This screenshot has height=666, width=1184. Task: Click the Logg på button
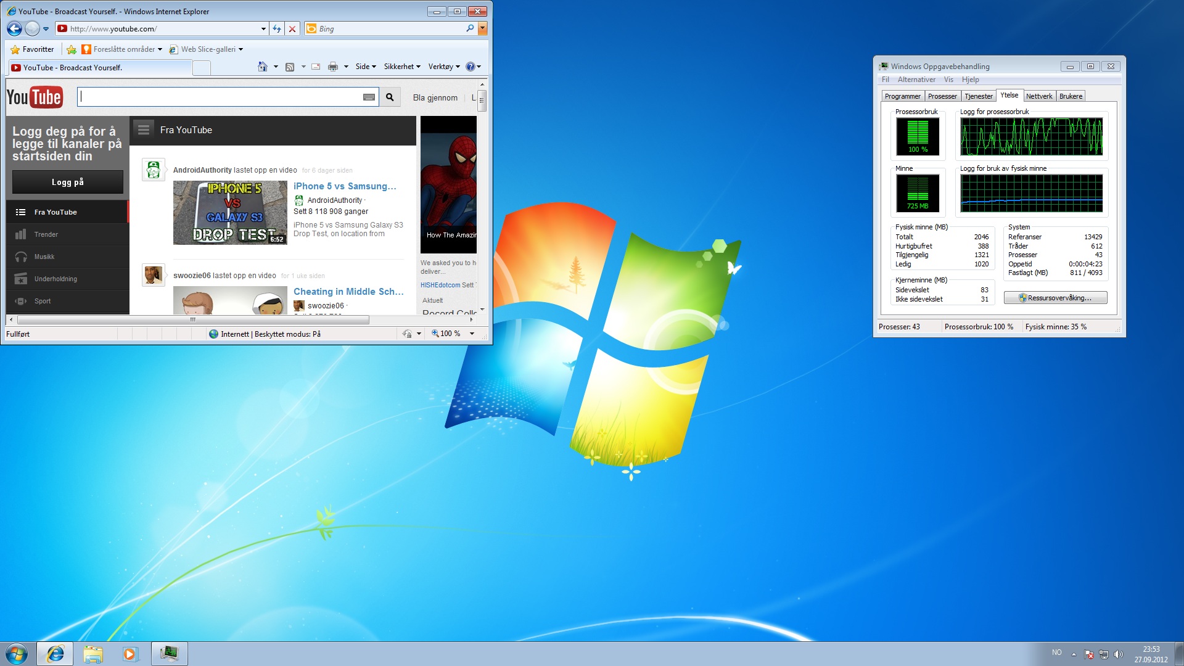pos(68,182)
